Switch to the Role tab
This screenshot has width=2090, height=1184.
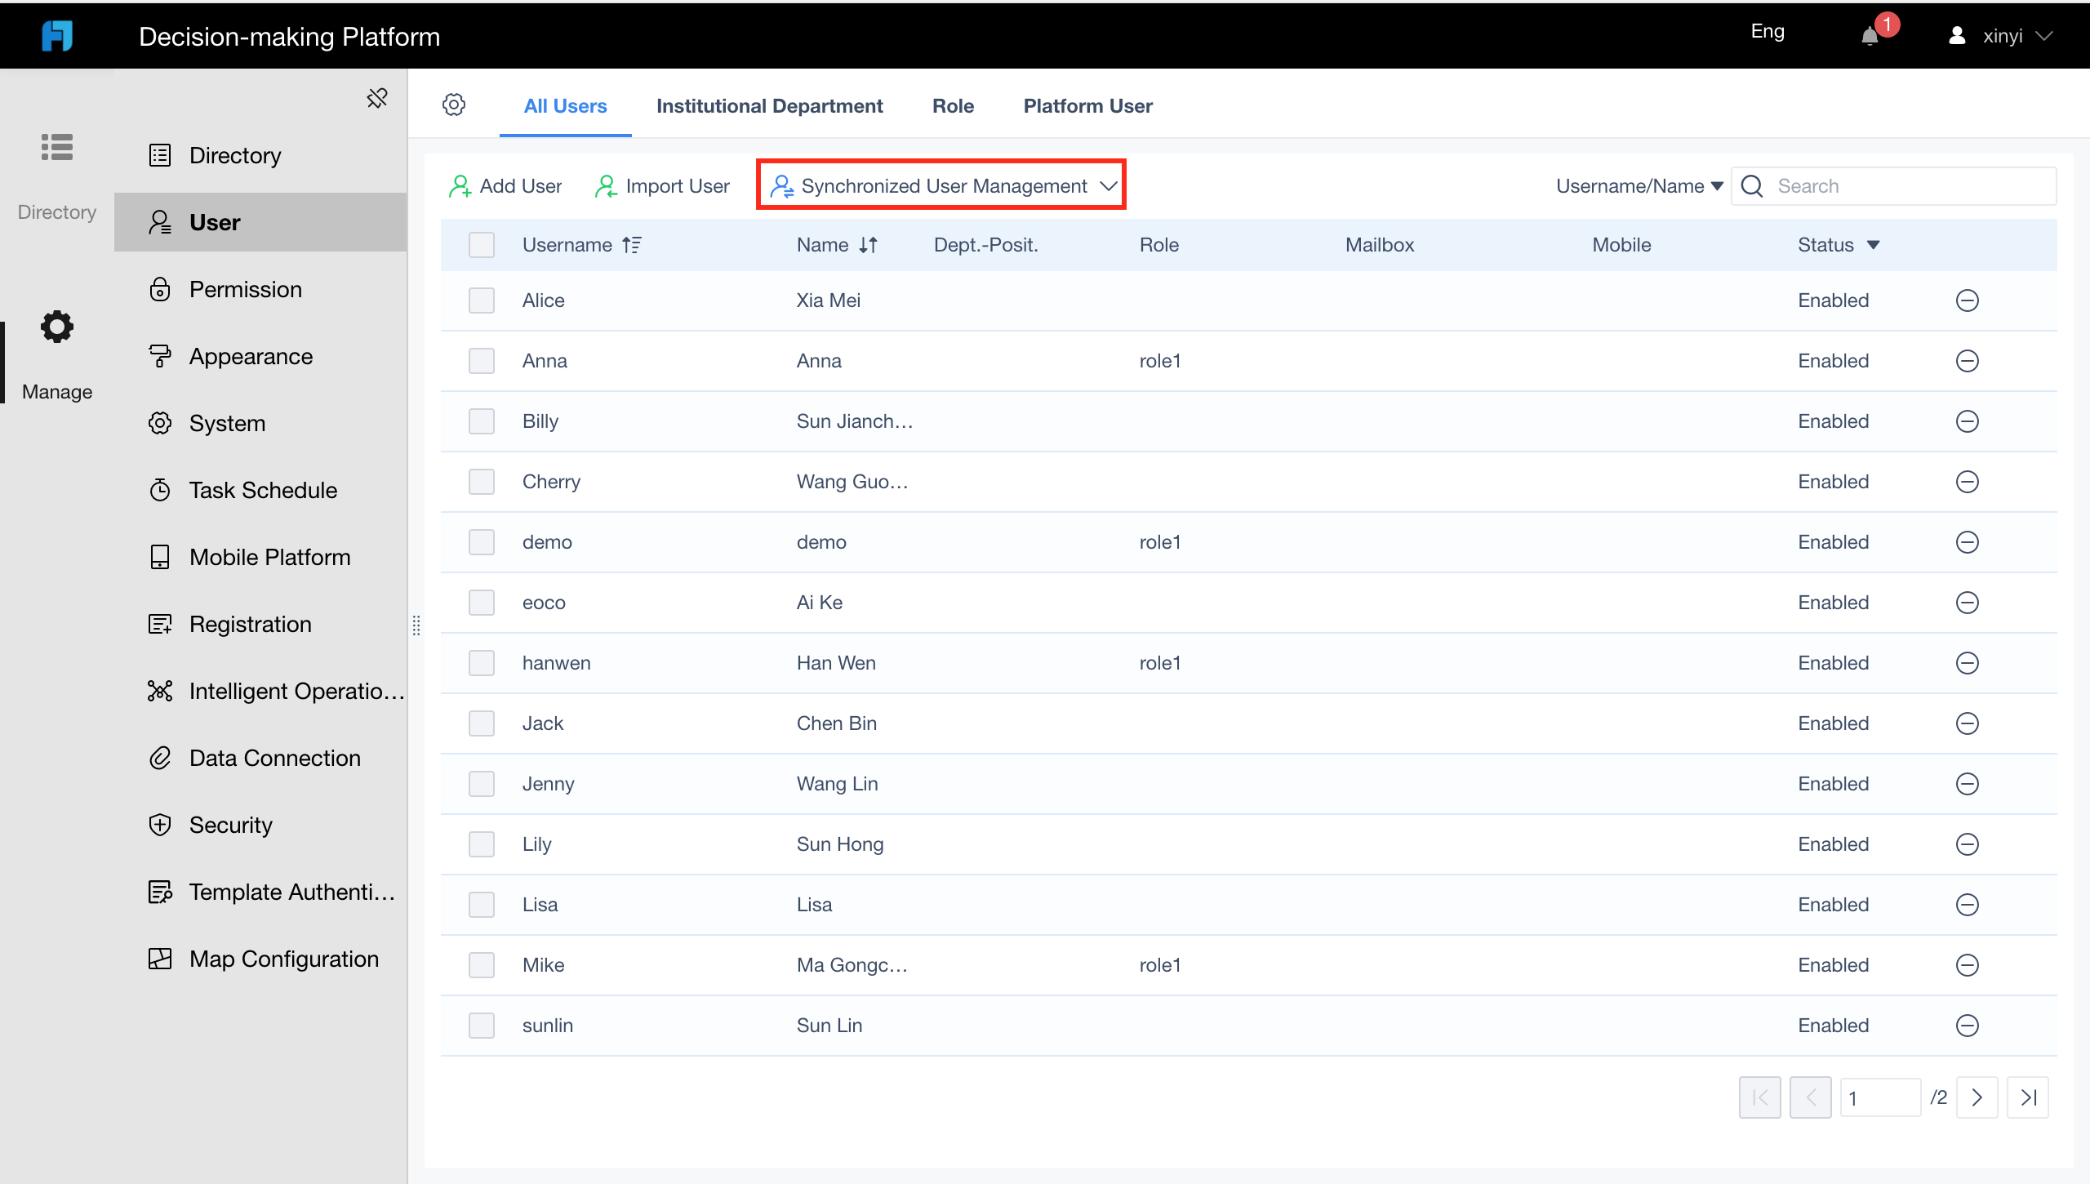[x=952, y=105]
